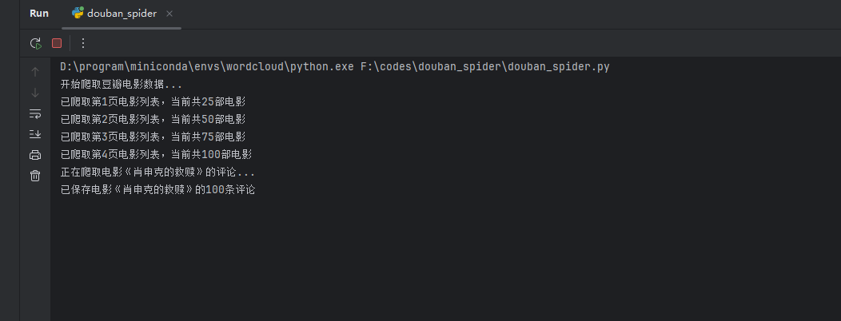Open the douban_spider.py file path link

[x=484, y=66]
